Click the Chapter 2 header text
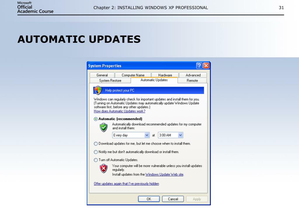Screen dimensions: 299x224 (151, 8)
